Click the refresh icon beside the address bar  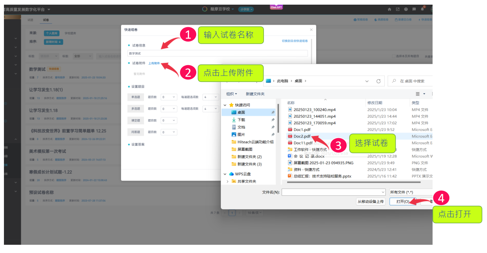coord(378,81)
